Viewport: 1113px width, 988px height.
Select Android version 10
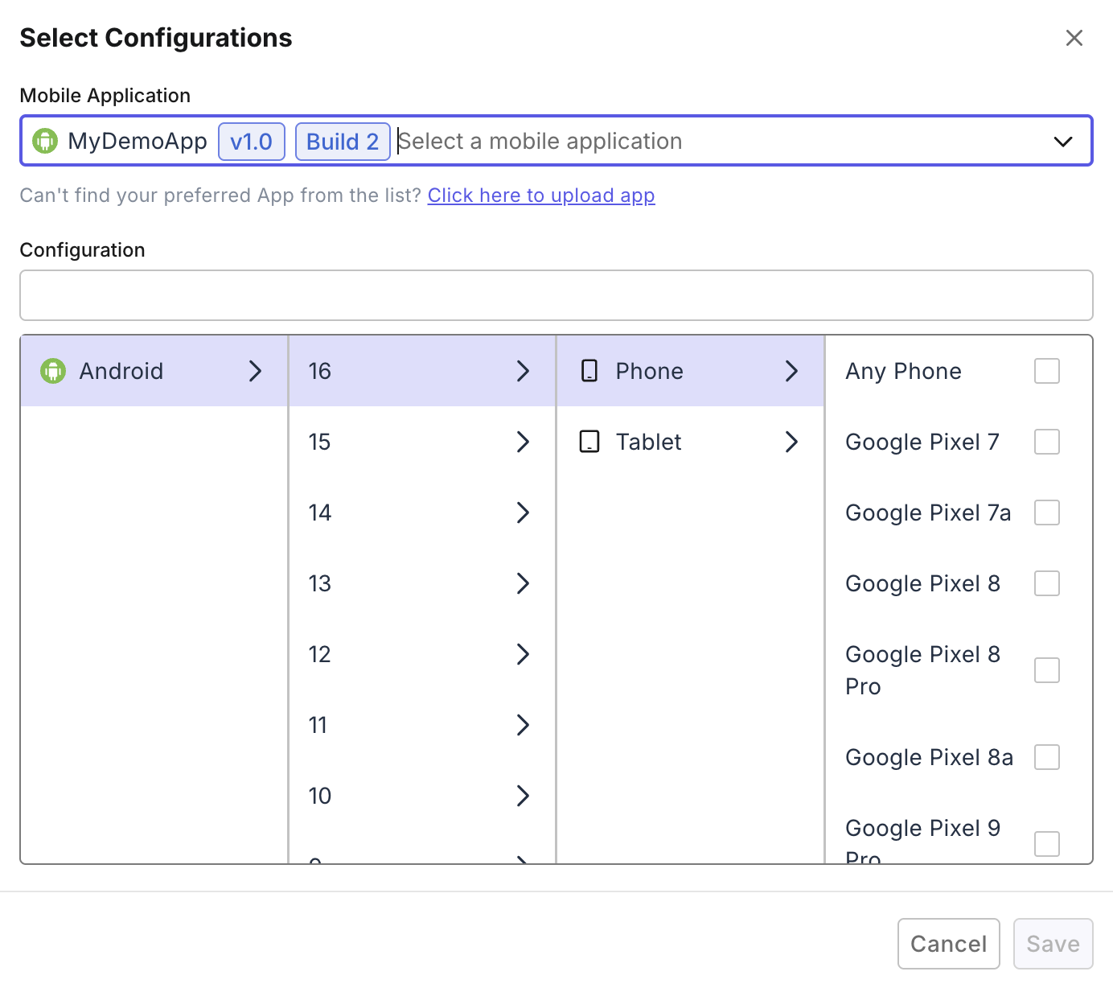click(422, 796)
